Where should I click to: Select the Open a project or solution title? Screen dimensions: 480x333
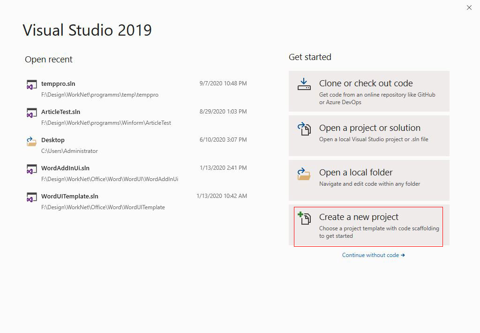[x=370, y=128]
